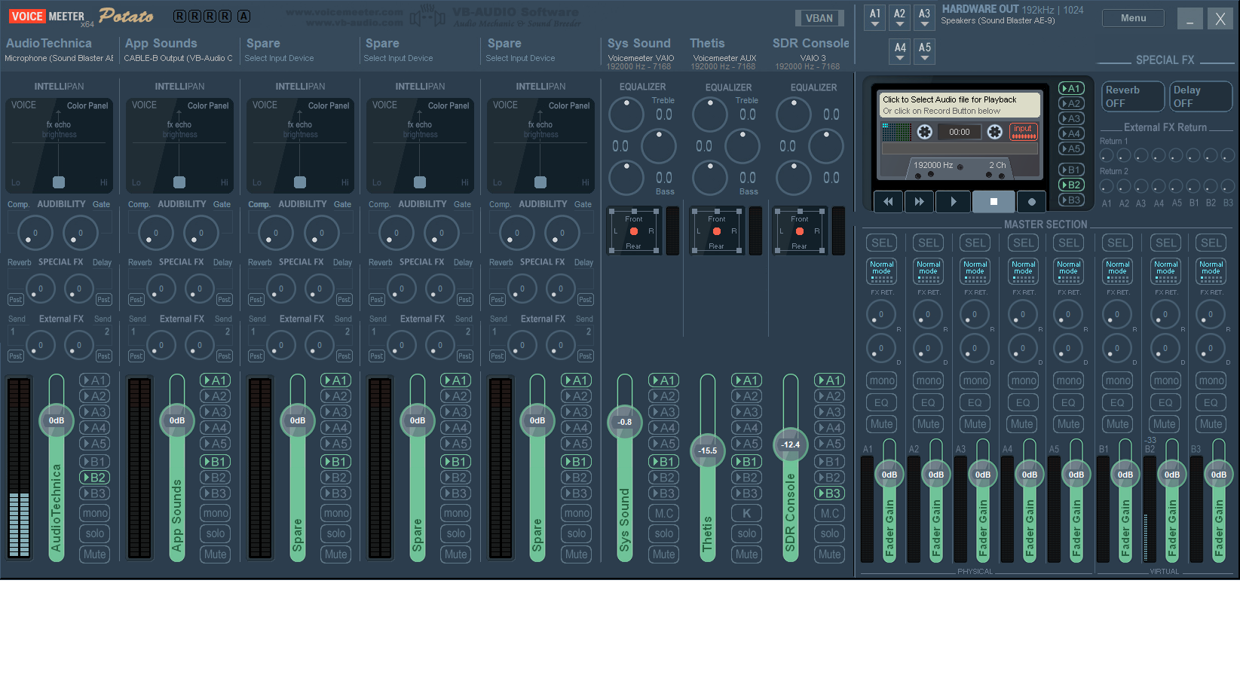The width and height of the screenshot is (1240, 678).
Task: Start playback on the cassette recorder
Action: click(953, 201)
